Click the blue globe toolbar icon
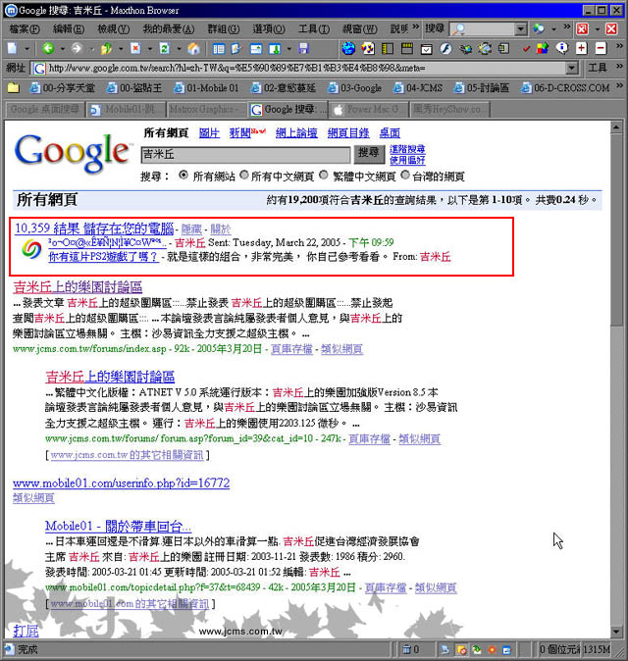The image size is (628, 661). pos(348,48)
